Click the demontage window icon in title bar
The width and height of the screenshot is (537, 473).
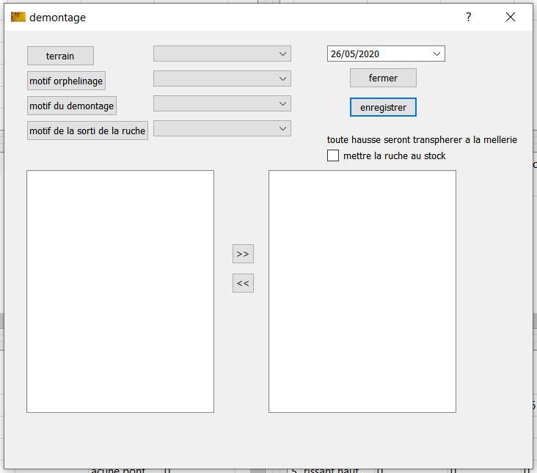[x=18, y=18]
